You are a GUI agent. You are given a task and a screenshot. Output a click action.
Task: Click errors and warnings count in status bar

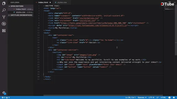click(6, 98)
